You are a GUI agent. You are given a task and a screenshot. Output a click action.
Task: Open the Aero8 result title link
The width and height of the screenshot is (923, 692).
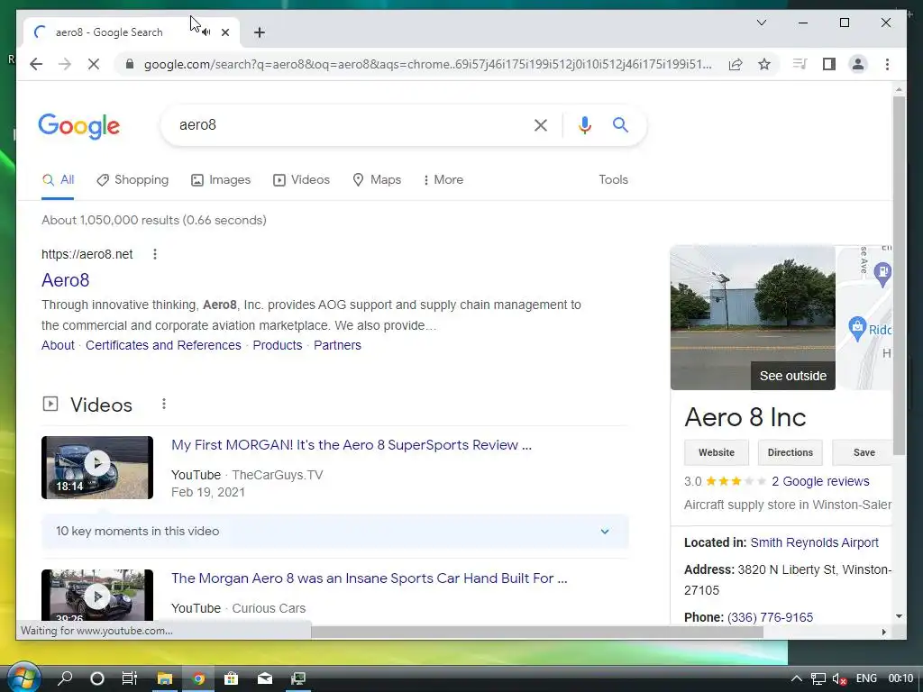65,280
